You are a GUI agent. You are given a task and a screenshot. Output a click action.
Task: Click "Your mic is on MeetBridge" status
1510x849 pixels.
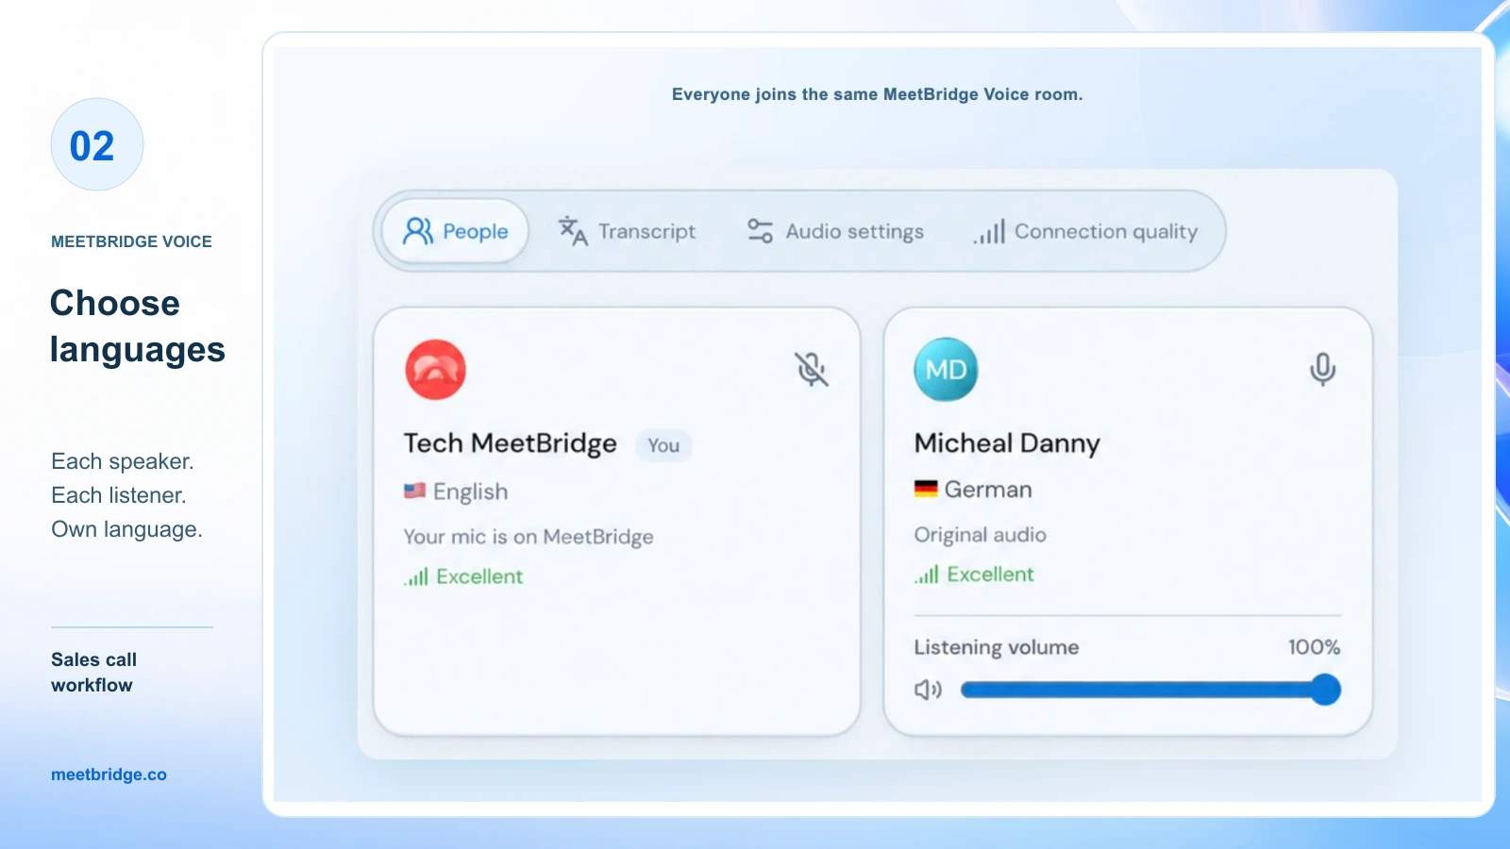coord(528,537)
